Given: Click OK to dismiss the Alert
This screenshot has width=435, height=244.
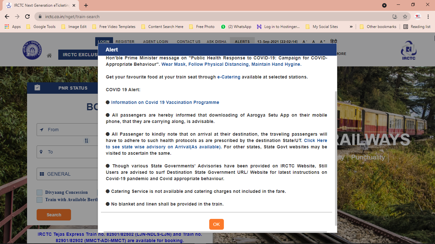Looking at the screenshot, I should tap(217, 224).
